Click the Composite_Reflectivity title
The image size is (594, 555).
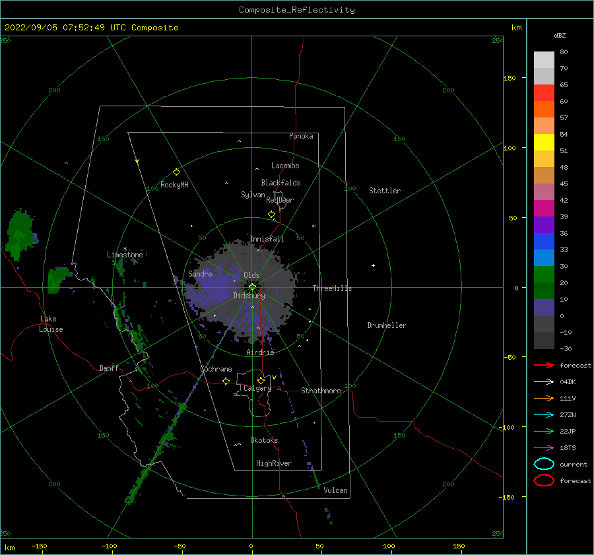(297, 10)
